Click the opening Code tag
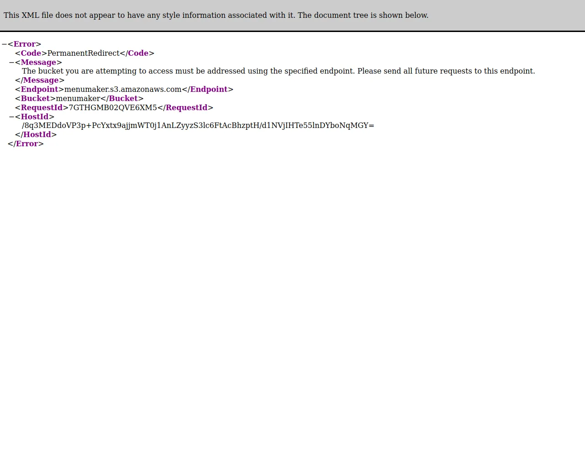This screenshot has height=468, width=585. [x=31, y=53]
